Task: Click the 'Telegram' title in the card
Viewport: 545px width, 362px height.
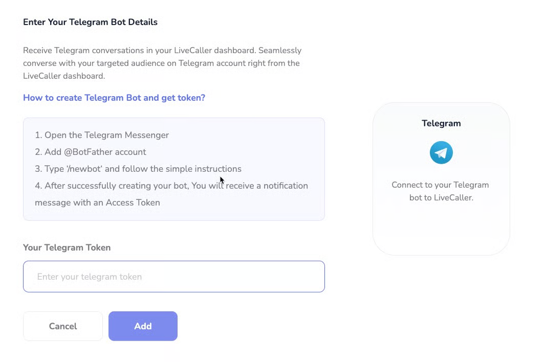Action: click(441, 123)
